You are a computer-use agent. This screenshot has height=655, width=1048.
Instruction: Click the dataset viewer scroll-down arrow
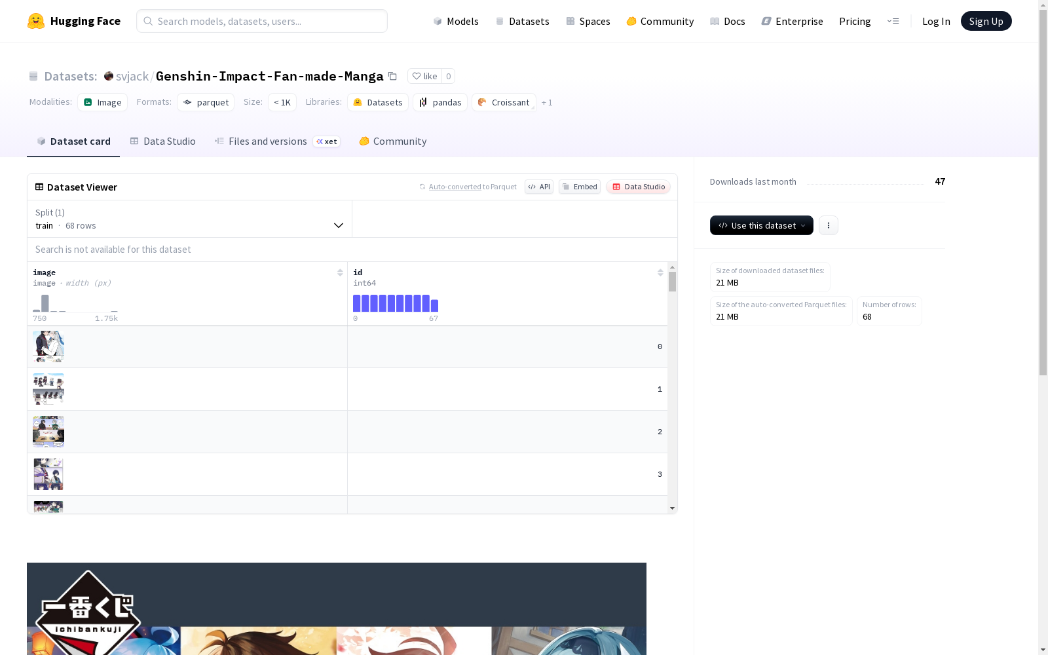[672, 508]
